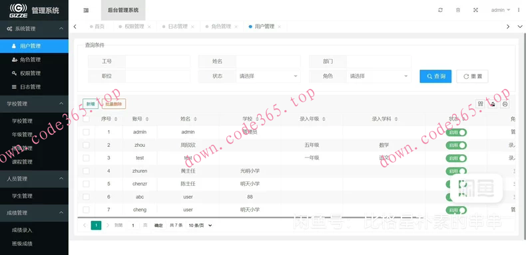Click the 工号 input field
This screenshot has width=526, height=255.
coord(158,62)
